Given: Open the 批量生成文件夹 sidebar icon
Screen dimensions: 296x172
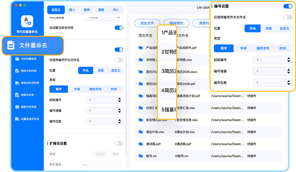Looking at the screenshot, I should [x=17, y=118].
